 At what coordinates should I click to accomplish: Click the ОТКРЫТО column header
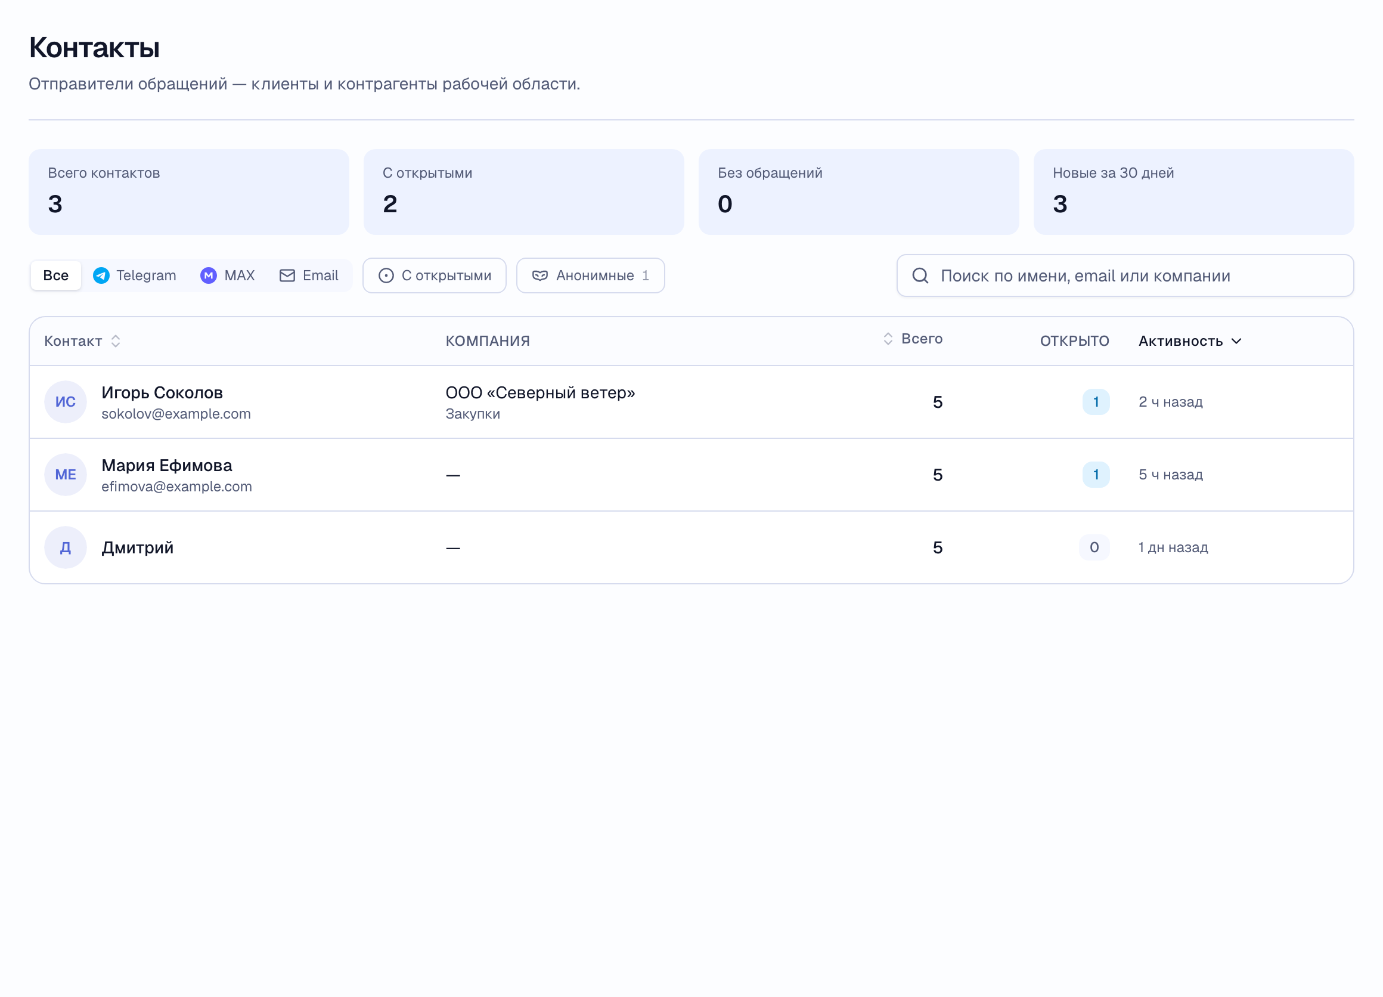click(x=1074, y=341)
